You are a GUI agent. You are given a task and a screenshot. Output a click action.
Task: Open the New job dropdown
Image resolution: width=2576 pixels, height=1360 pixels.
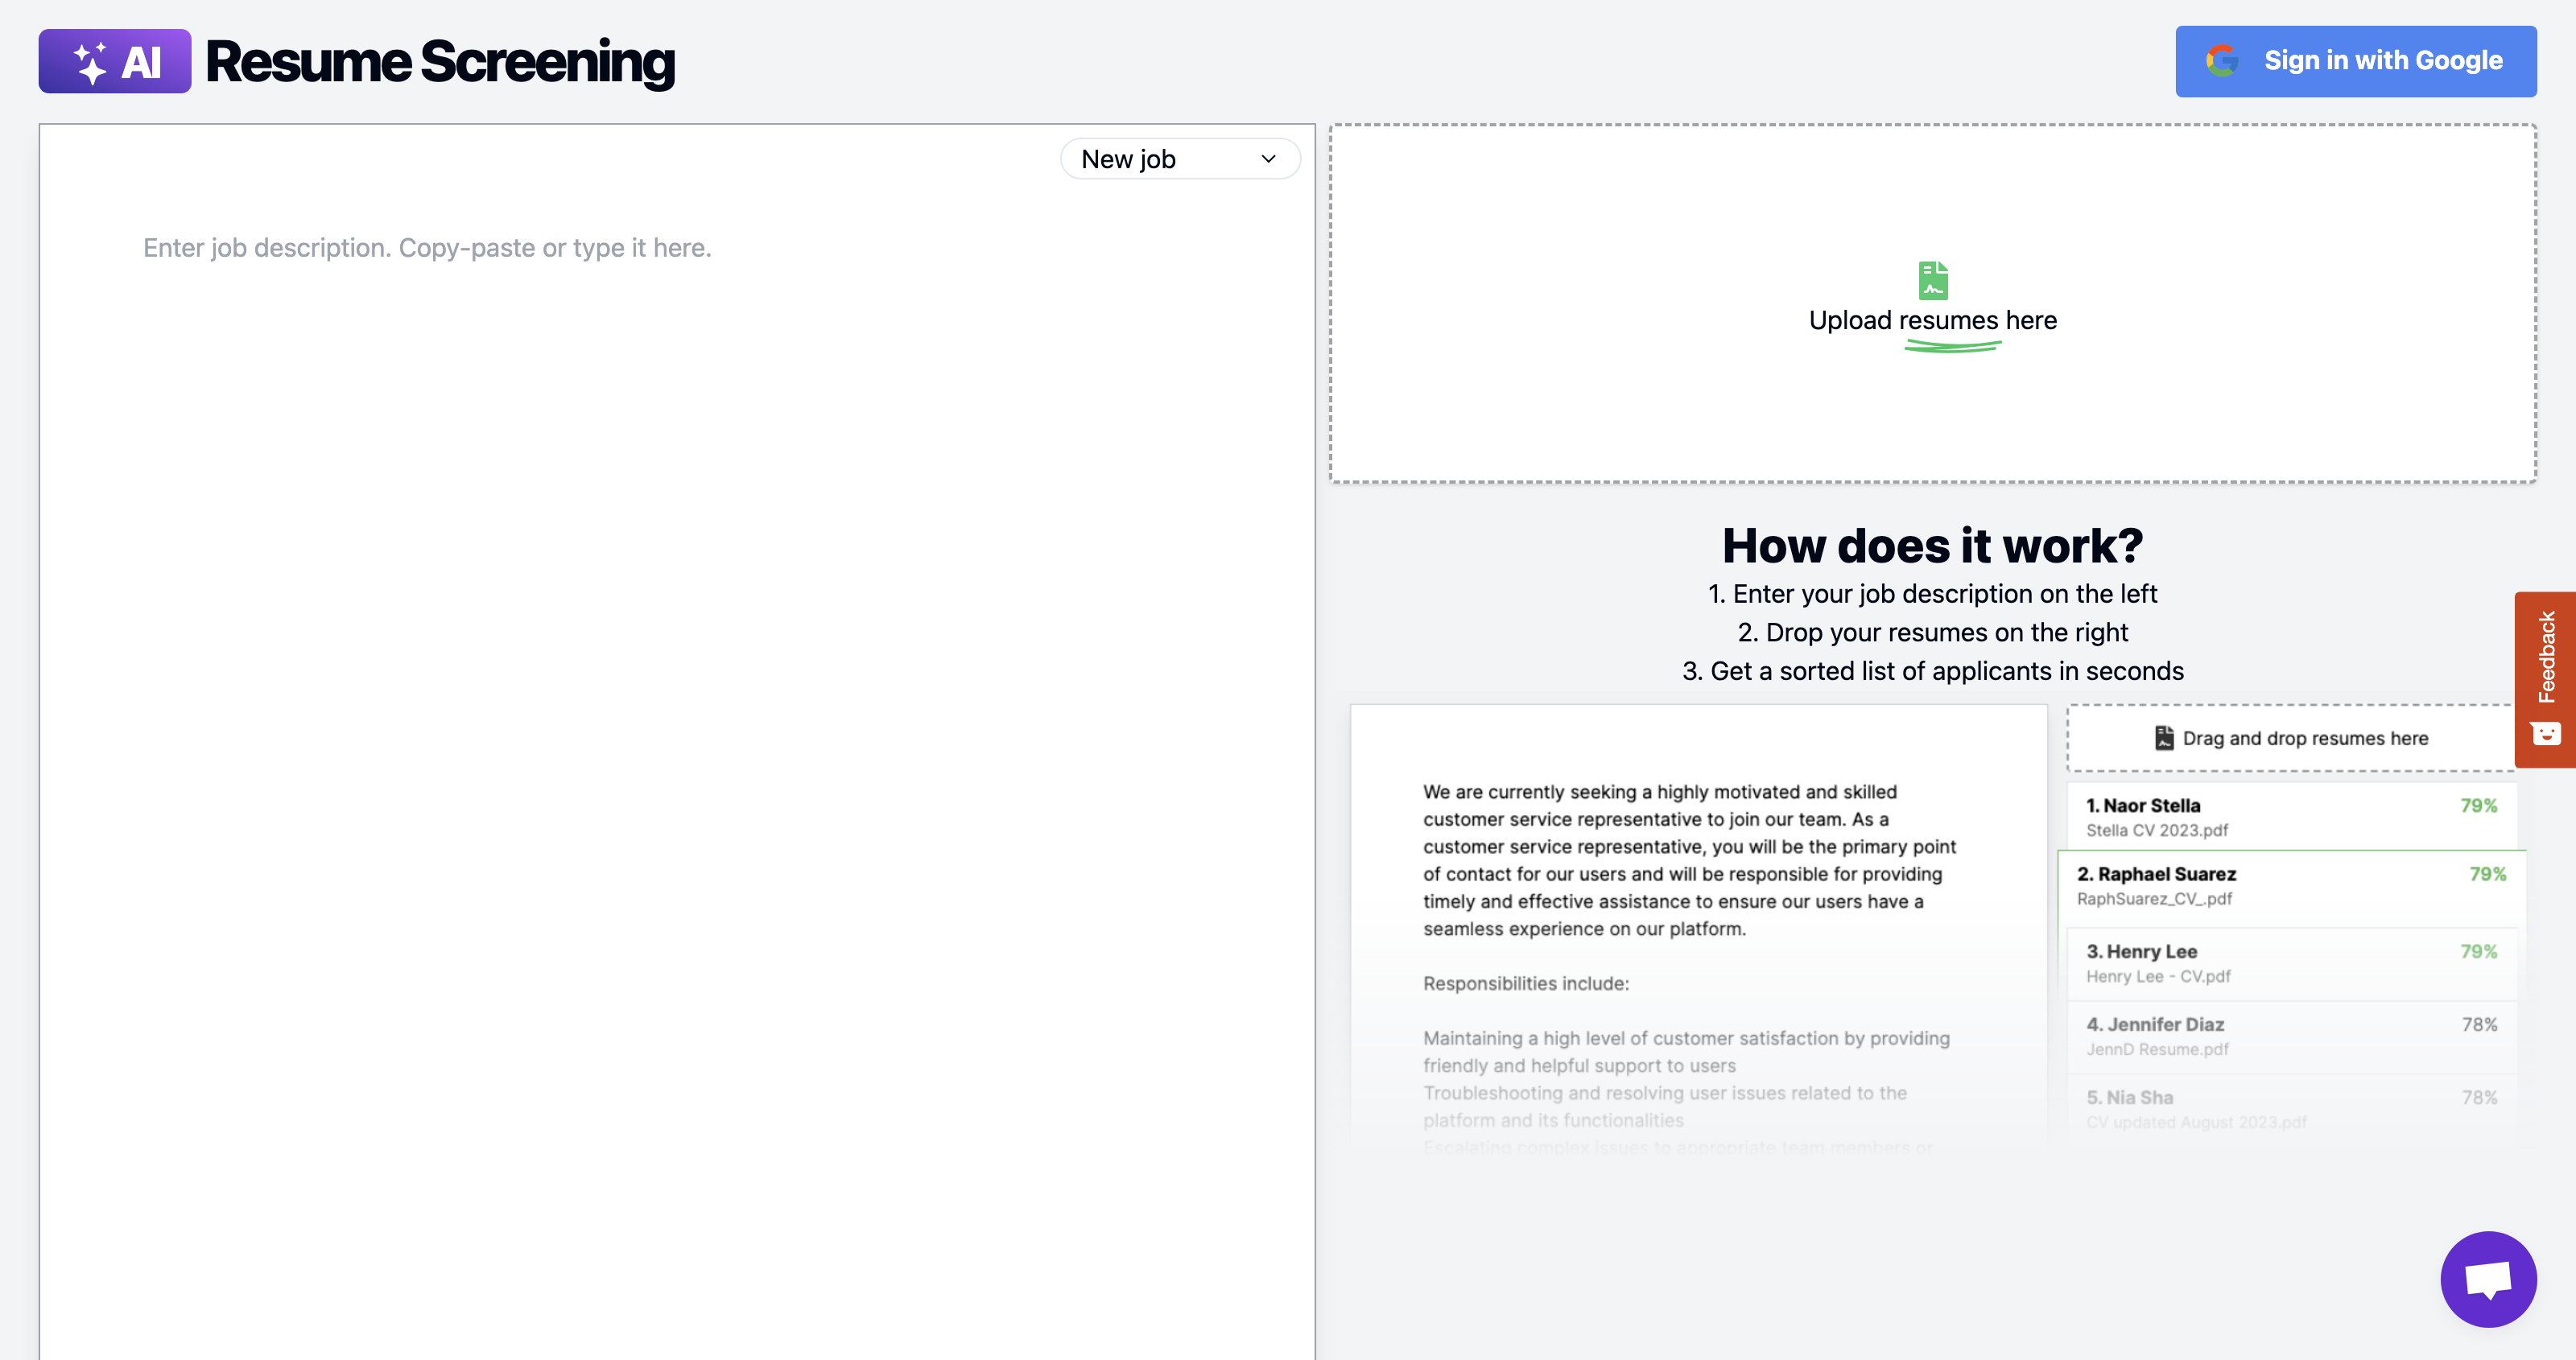tap(1180, 159)
